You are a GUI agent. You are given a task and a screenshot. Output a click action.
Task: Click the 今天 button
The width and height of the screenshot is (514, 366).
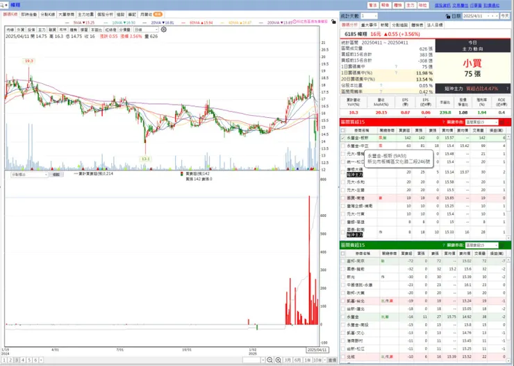[x=504, y=16]
